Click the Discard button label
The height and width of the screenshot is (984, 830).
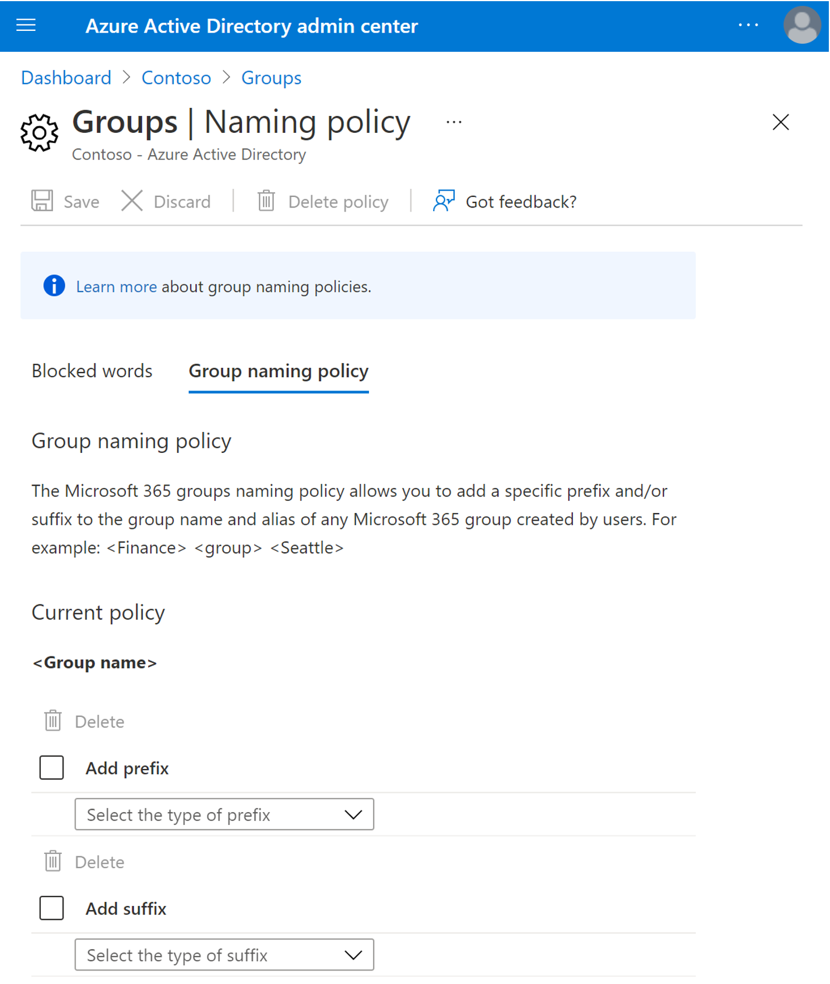(182, 202)
